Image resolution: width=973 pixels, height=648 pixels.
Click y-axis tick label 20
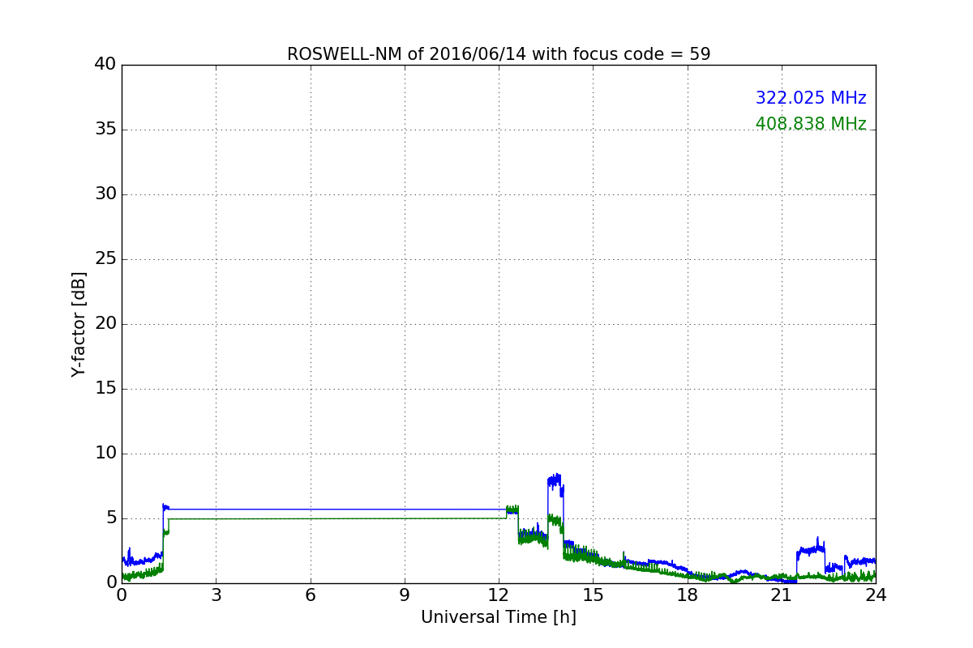click(x=105, y=324)
